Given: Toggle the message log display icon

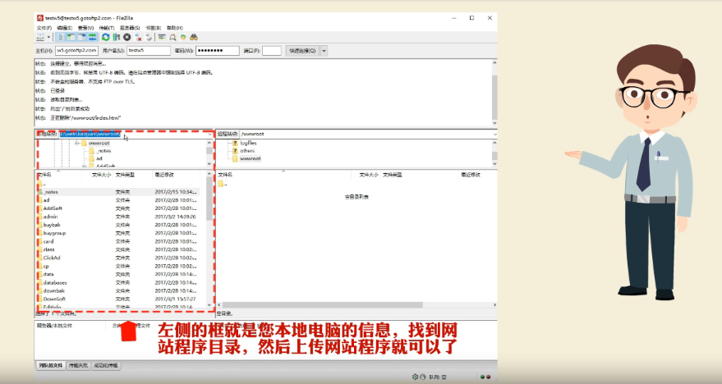Looking at the screenshot, I should (x=62, y=37).
